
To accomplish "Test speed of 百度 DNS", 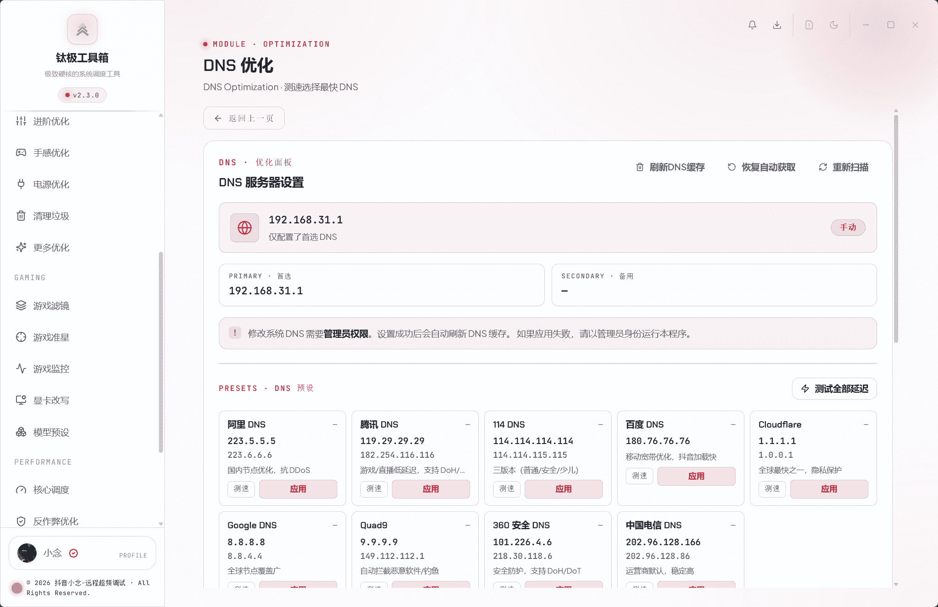I will [x=640, y=476].
